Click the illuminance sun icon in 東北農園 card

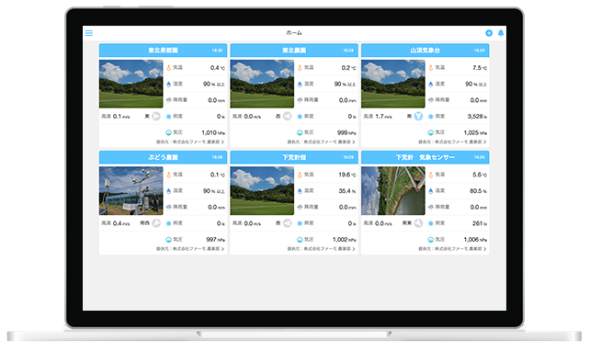(300, 117)
